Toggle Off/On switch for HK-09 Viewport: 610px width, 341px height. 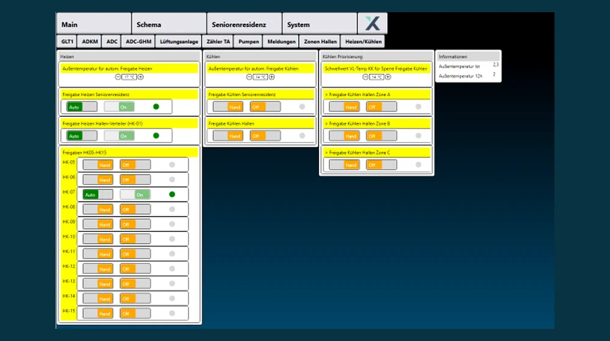tap(135, 224)
